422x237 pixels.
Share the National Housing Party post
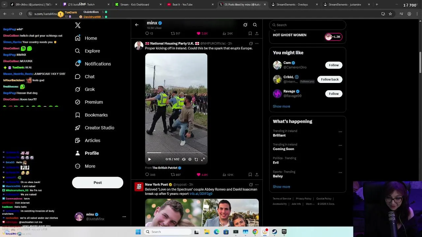256,174
